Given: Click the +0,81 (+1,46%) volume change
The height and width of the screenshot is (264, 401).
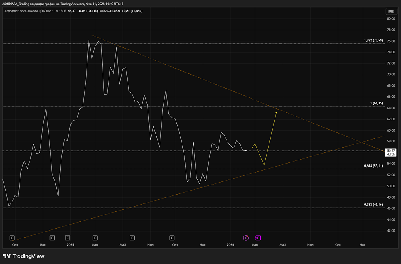Looking at the screenshot, I should click(x=132, y=11).
